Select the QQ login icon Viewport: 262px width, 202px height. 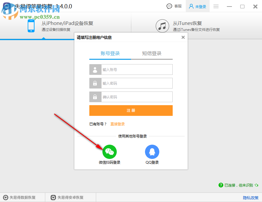(152, 151)
